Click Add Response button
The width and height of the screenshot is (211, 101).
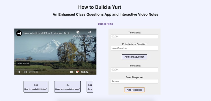click(x=135, y=90)
